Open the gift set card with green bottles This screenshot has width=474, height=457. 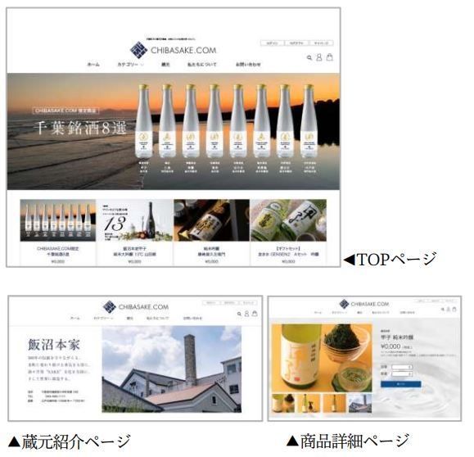click(x=288, y=233)
